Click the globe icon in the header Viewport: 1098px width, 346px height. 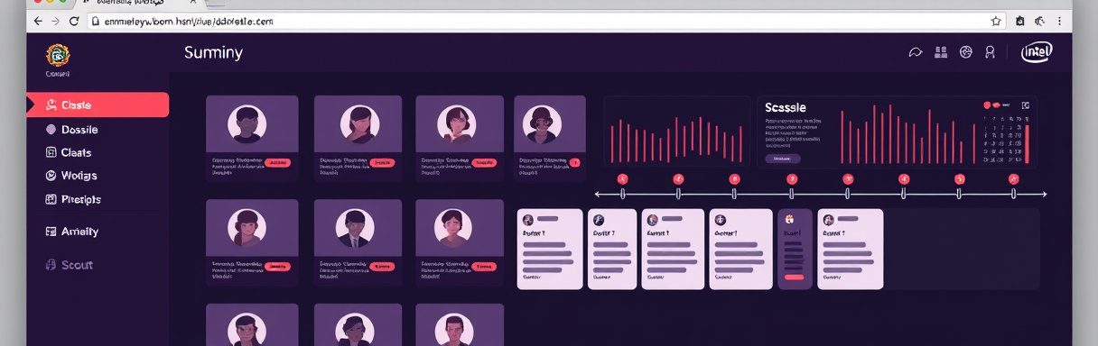click(965, 52)
